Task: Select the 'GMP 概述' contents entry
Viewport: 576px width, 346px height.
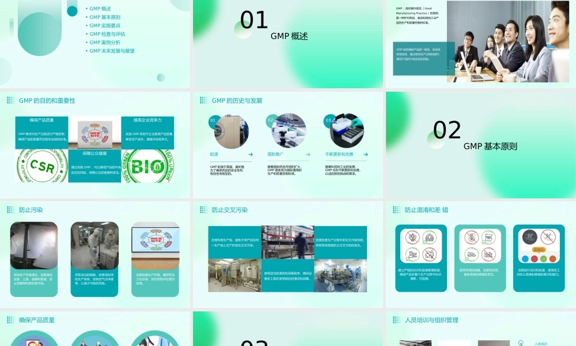Action: click(x=100, y=9)
